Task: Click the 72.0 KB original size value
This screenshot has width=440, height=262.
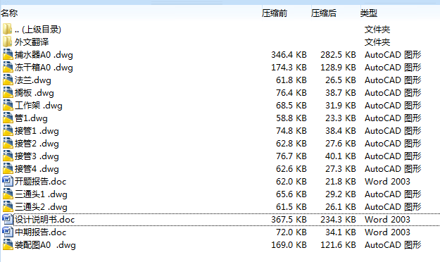Action: click(291, 232)
